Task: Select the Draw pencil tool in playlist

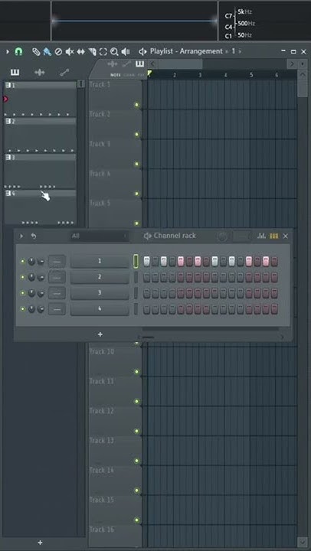Action: click(x=36, y=52)
